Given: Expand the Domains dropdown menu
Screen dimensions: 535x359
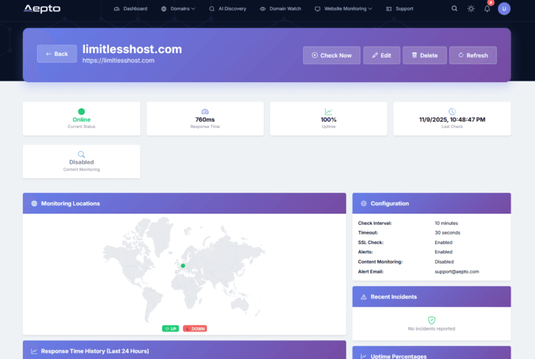Looking at the screenshot, I should (x=178, y=9).
